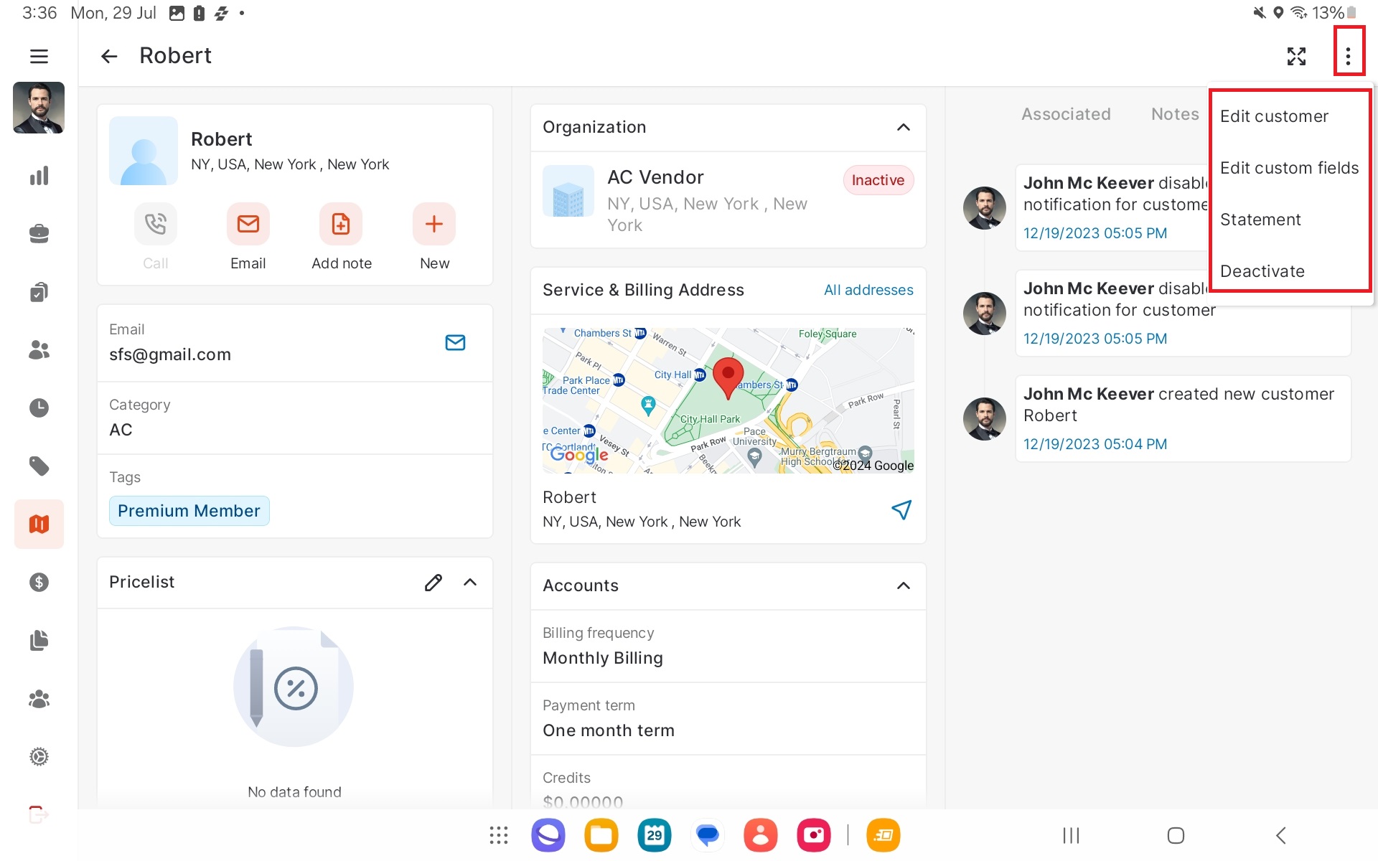Choose Deactivate from the menu
This screenshot has width=1378, height=861.
click(x=1262, y=271)
